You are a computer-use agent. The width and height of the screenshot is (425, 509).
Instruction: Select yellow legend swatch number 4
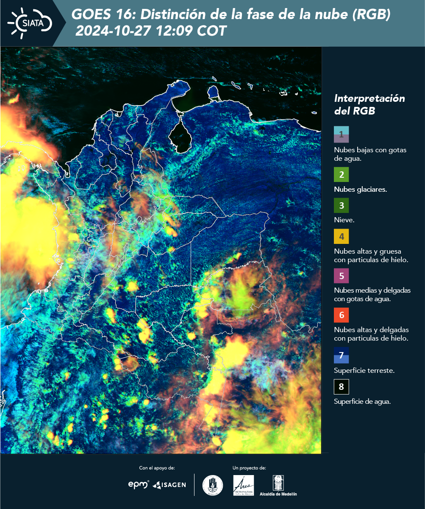[x=341, y=236]
